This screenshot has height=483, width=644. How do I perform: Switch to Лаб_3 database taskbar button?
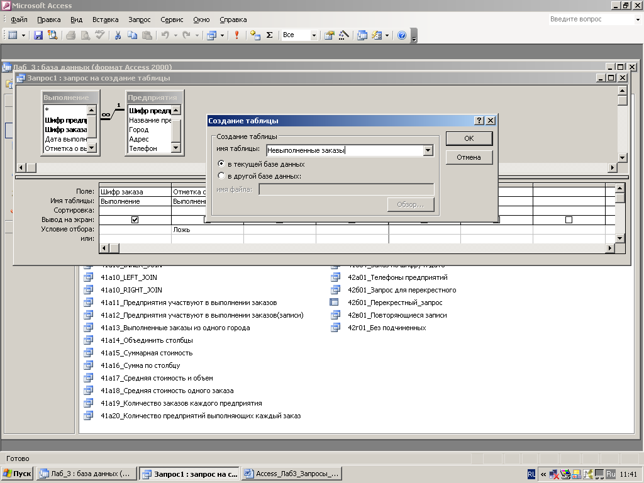coord(86,474)
